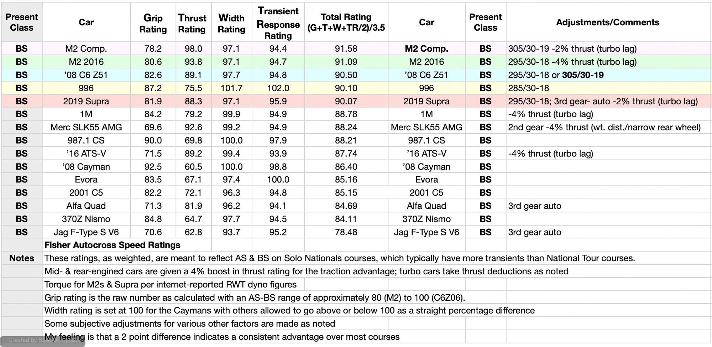Select the Thrust Rating header cell
712x347 pixels.
192,23
